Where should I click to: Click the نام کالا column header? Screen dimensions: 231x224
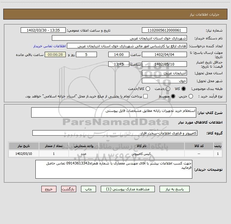(142, 146)
